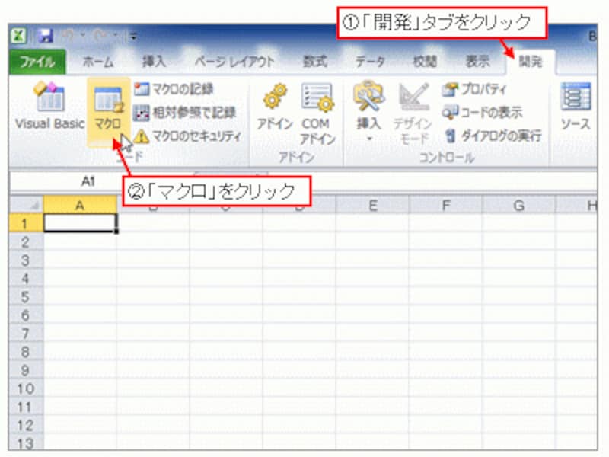609x457 pixels.
Task: Open the Visual Basic editor icon
Action: [x=49, y=105]
